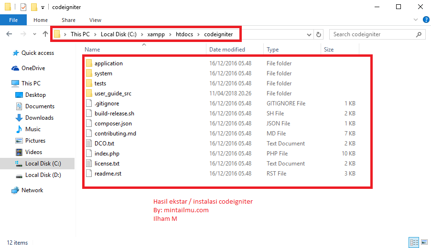Select the composer.json file icon

tap(89, 123)
